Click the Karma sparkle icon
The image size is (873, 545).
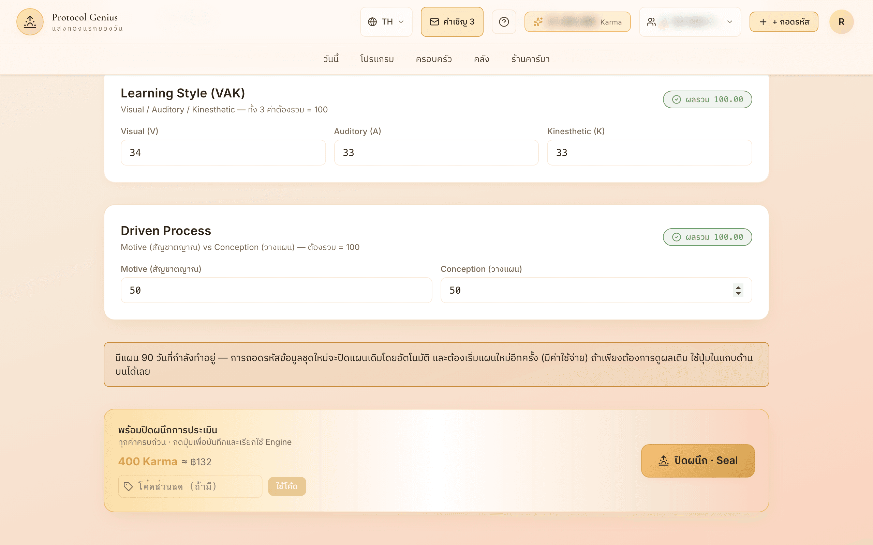coord(538,22)
